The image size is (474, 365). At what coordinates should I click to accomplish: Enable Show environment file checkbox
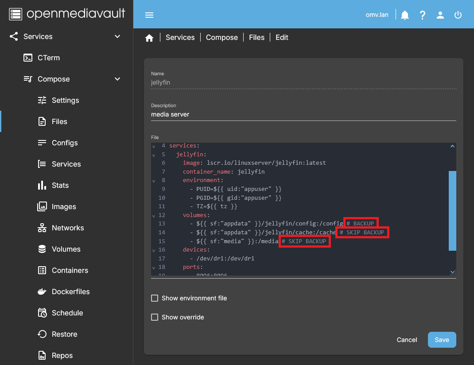[155, 298]
